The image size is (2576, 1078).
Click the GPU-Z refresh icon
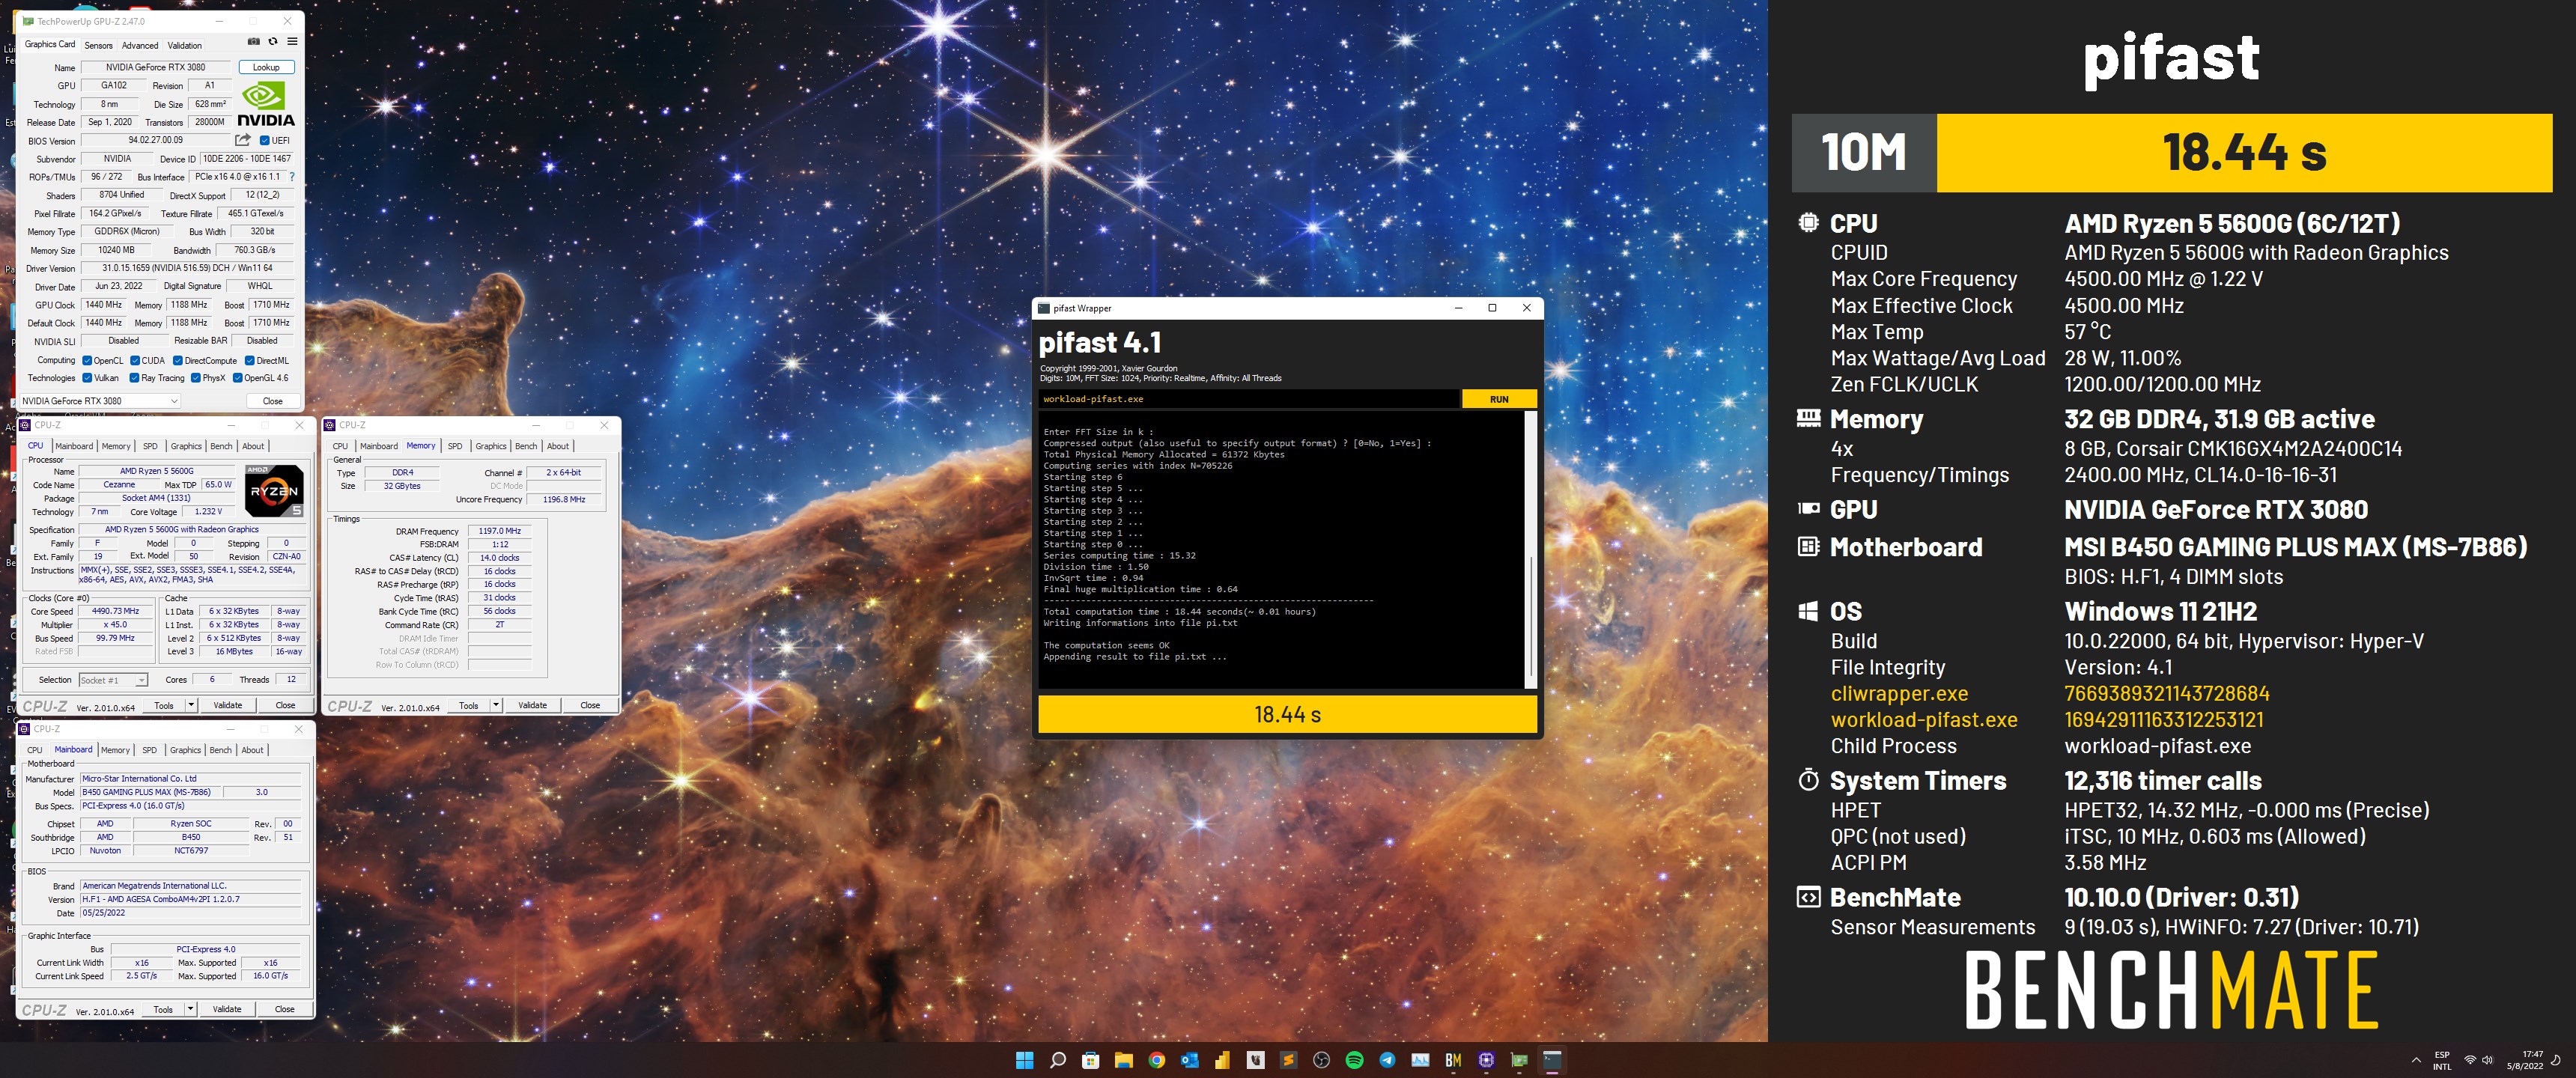(273, 42)
